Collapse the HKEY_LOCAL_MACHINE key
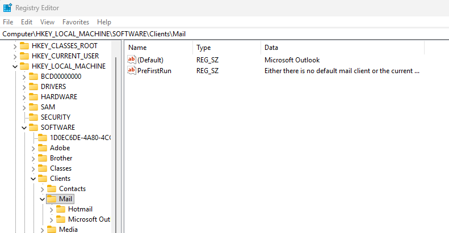 [x=15, y=67]
